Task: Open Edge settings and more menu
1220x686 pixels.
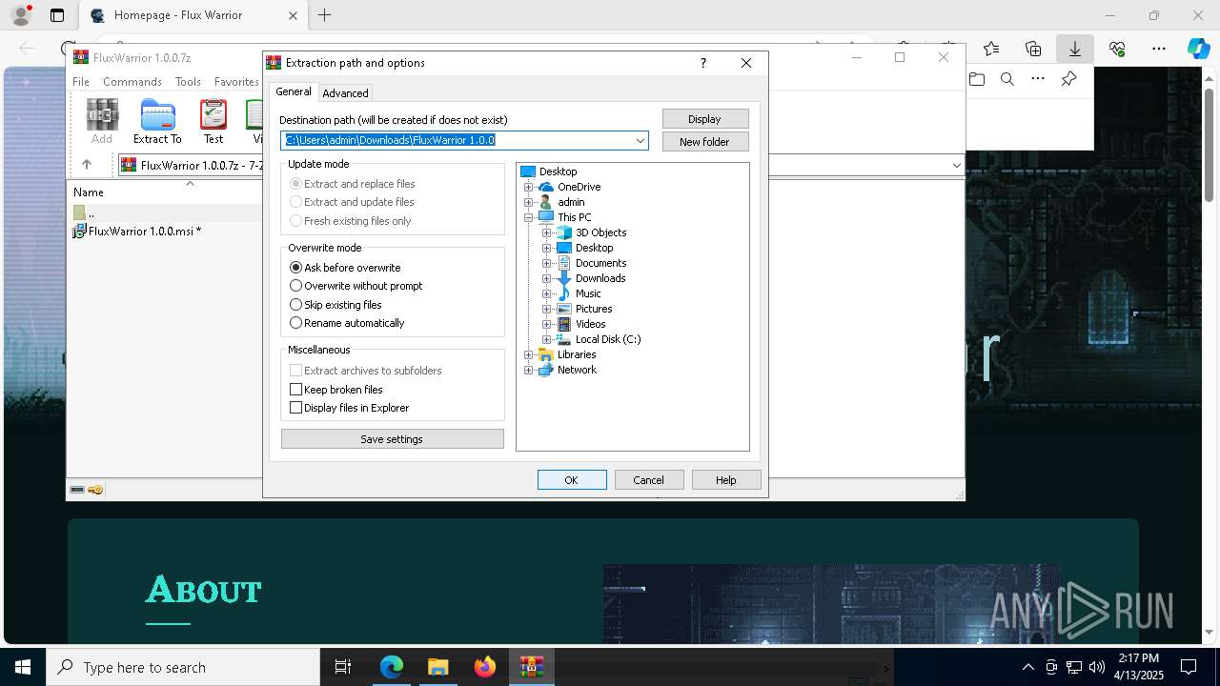Action: [1159, 49]
